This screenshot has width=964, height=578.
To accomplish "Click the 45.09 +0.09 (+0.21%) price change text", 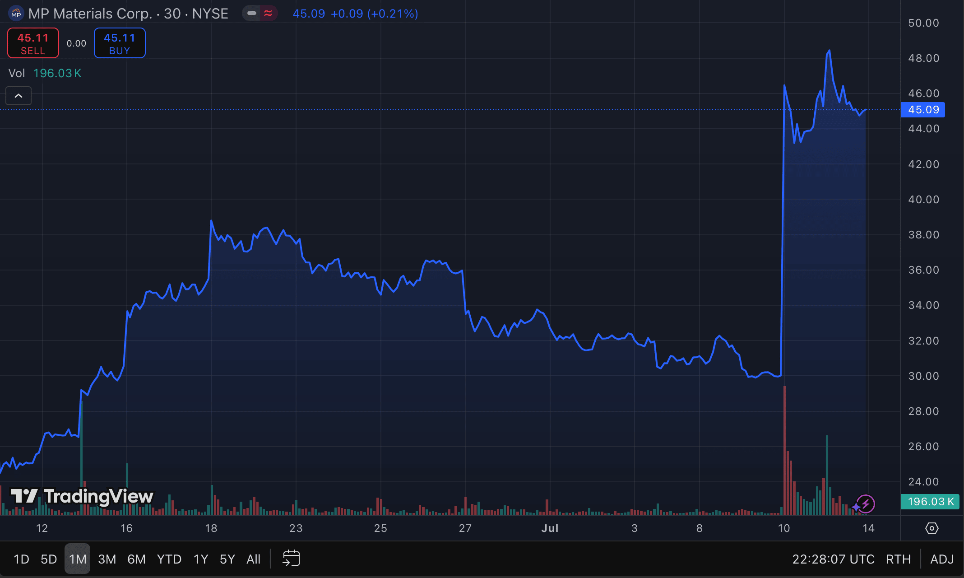I will [x=355, y=14].
